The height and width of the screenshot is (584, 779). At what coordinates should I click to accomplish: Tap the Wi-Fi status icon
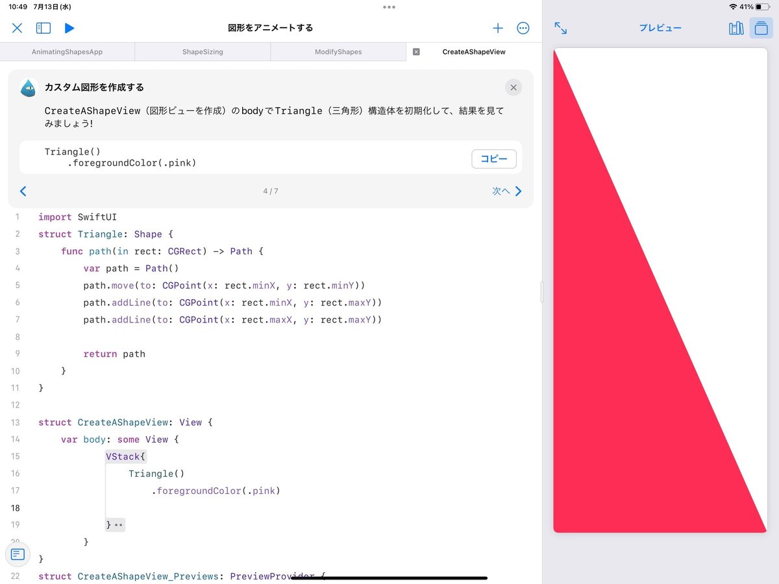(x=733, y=6)
